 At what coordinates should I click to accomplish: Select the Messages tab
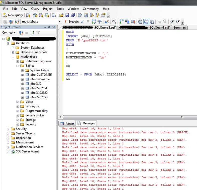[86, 123]
